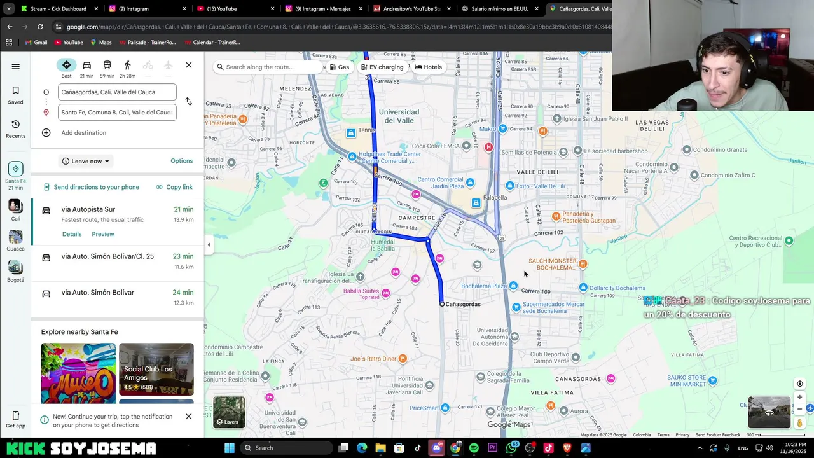Select Driving travel mode
This screenshot has width=814, height=458.
pyautogui.click(x=86, y=69)
